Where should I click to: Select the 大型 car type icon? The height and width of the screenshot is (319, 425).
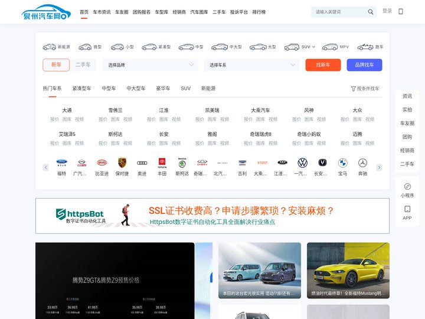click(x=258, y=47)
